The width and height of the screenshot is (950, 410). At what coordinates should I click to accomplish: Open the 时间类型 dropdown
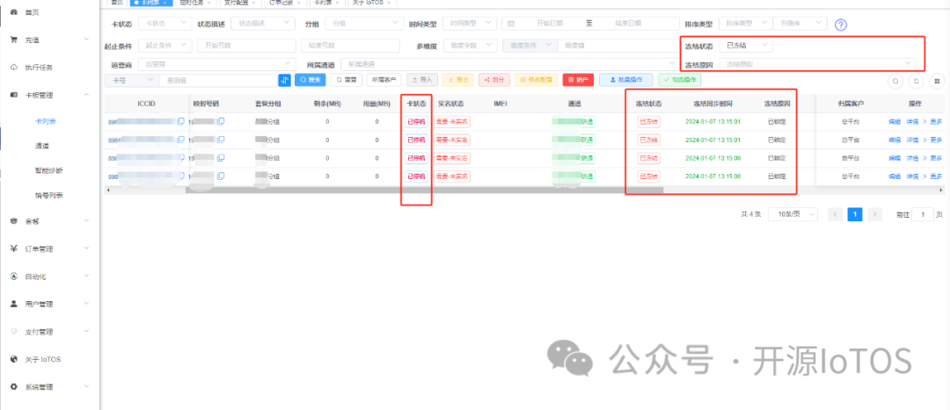[x=470, y=24]
